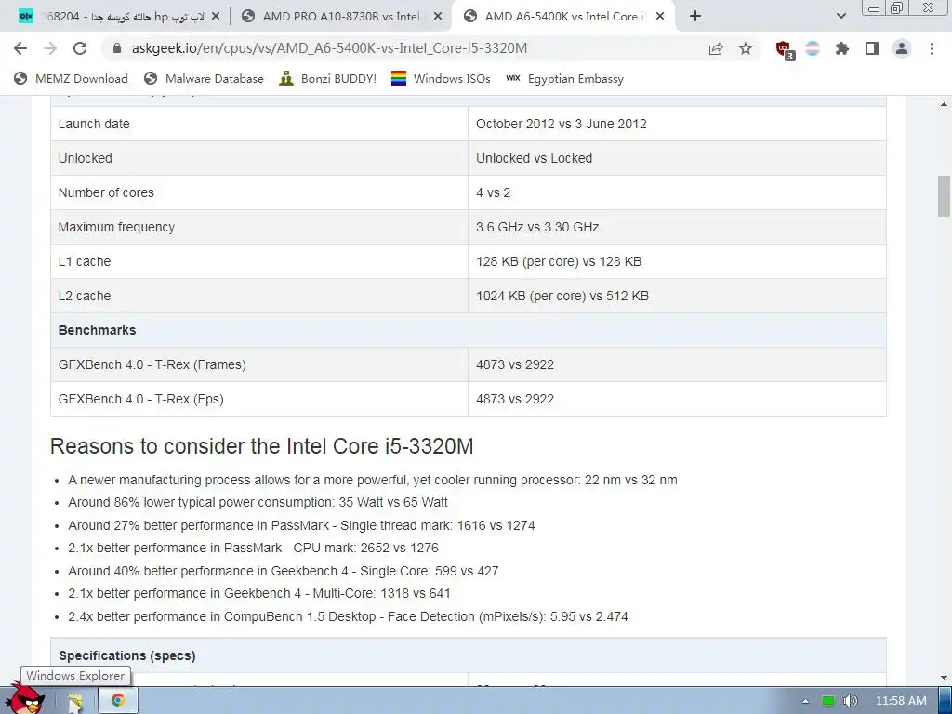Viewport: 952px width, 714px height.
Task: Click the page scrollbar up arrow
Action: pyautogui.click(x=945, y=105)
